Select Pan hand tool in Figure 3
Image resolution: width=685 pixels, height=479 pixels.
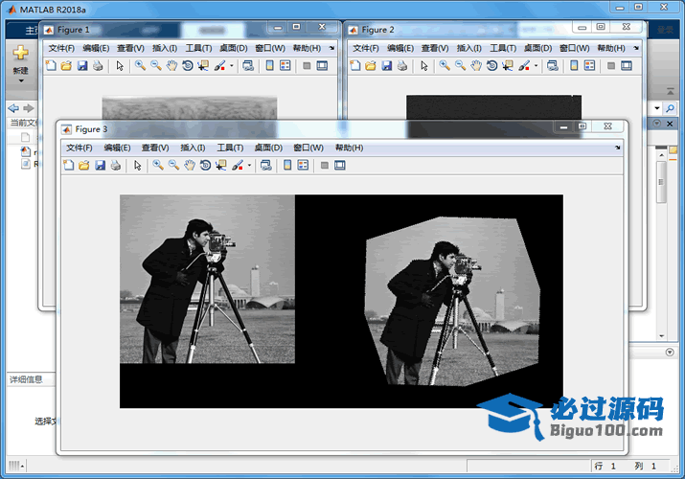click(x=189, y=165)
